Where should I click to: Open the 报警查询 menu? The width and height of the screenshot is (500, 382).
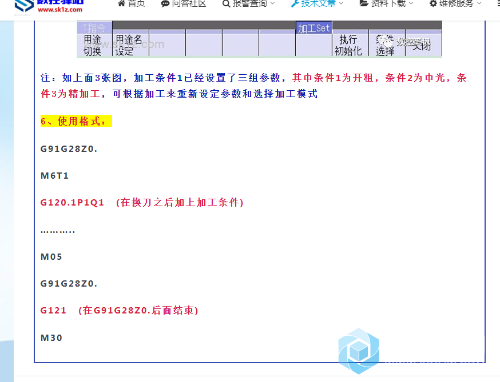point(248,3)
